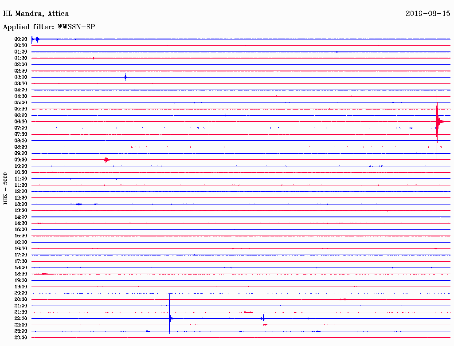Select the 23:00 time label
Image resolution: width=454 pixels, height=346 pixels.
(21, 331)
